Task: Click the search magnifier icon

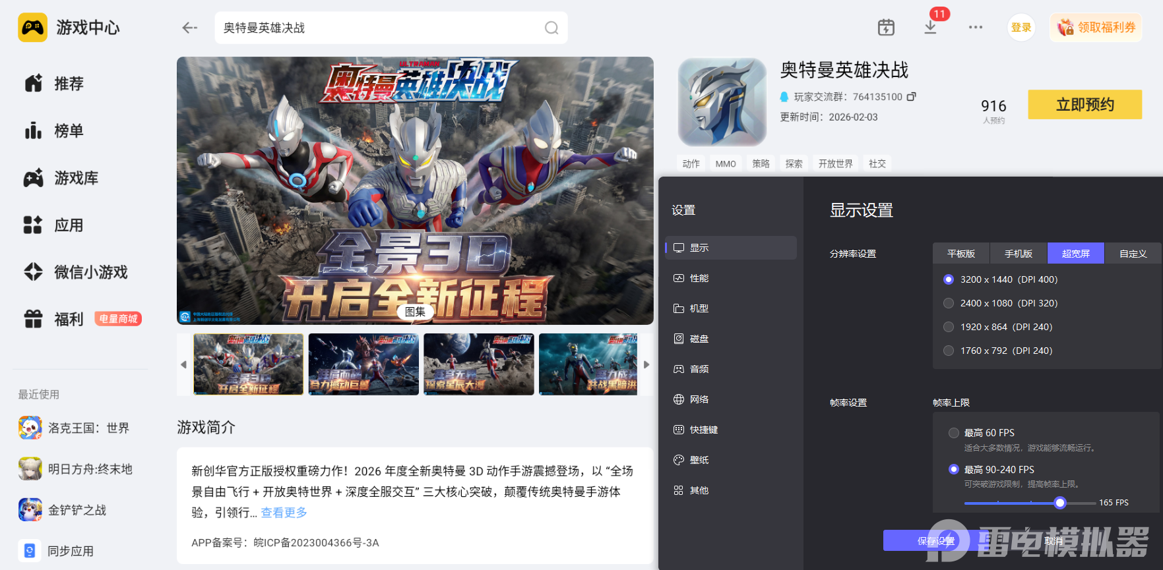Action: (551, 28)
